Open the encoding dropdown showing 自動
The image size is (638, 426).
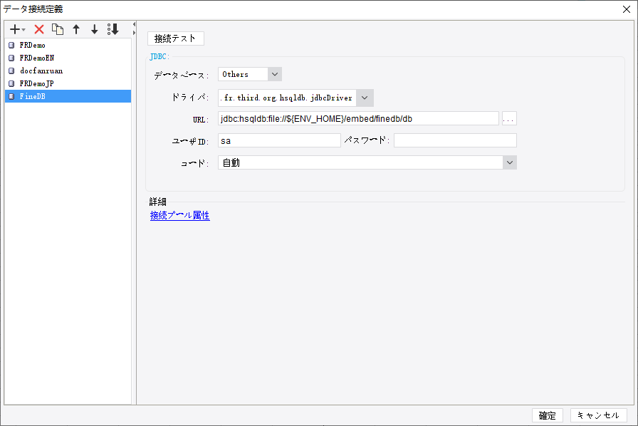pyautogui.click(x=511, y=162)
